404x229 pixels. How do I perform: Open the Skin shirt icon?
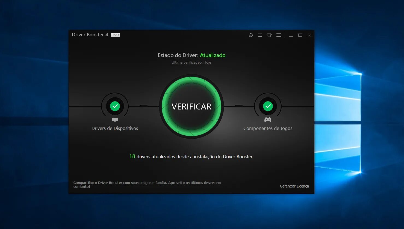(x=269, y=35)
